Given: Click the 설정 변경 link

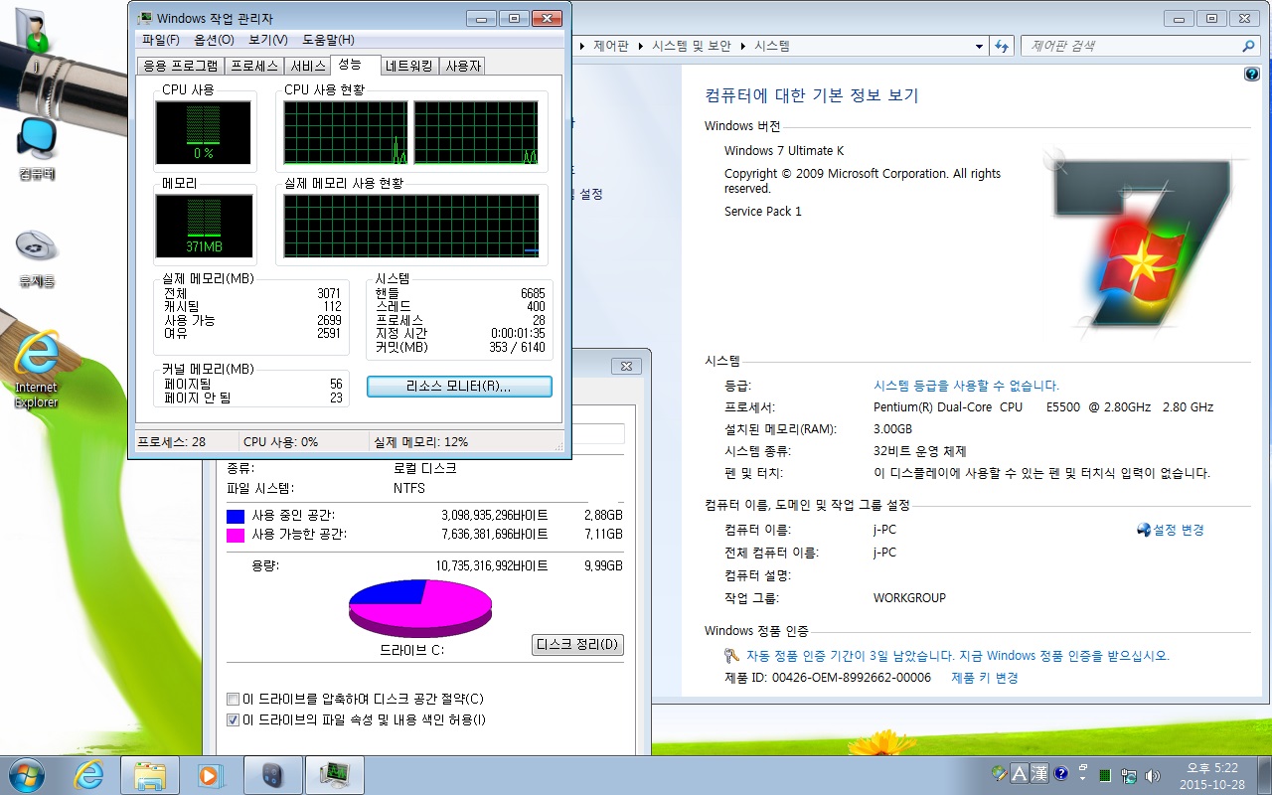Looking at the screenshot, I should [1179, 530].
